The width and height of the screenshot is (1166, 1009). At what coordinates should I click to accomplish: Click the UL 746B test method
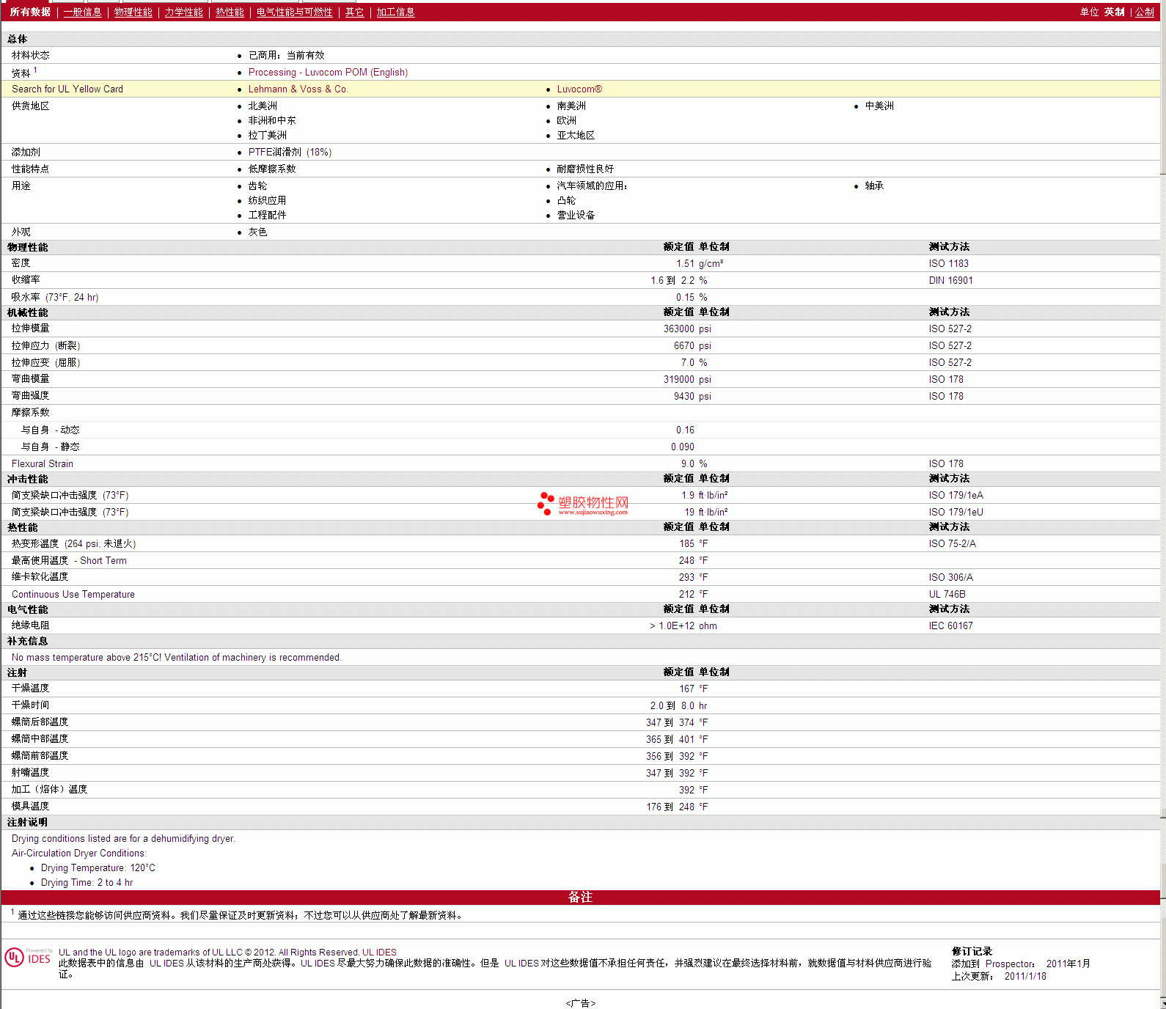[947, 594]
